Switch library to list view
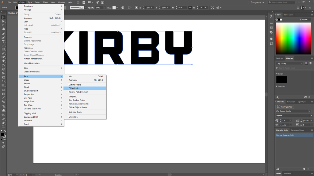314x176 pixels. (x=310, y=63)
